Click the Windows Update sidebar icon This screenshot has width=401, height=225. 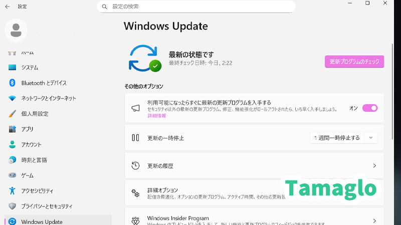(x=12, y=221)
